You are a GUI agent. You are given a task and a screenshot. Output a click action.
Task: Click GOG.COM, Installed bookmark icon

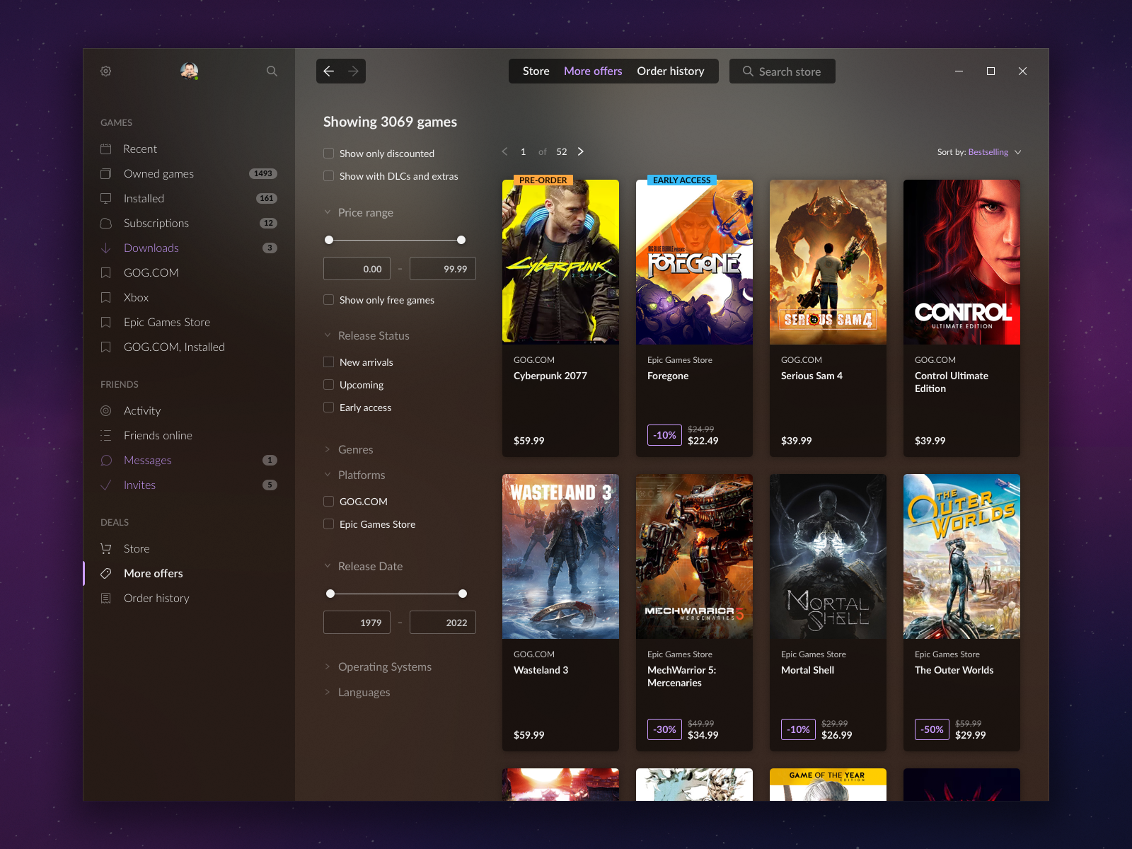coord(106,347)
